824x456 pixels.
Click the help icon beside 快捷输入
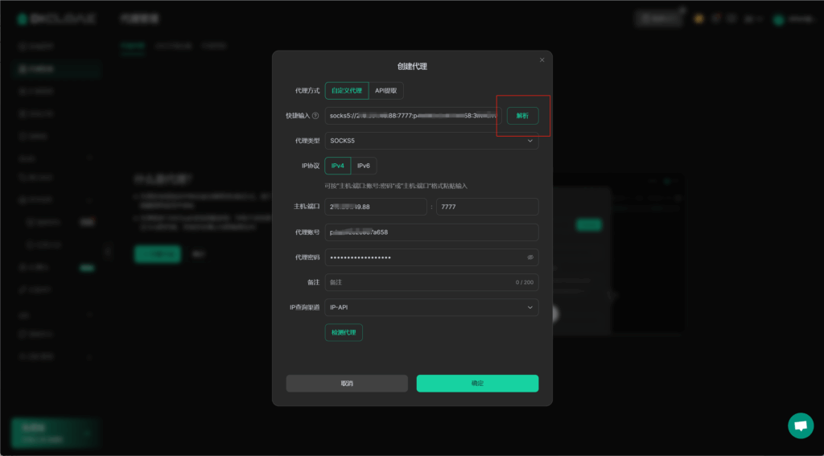[315, 116]
